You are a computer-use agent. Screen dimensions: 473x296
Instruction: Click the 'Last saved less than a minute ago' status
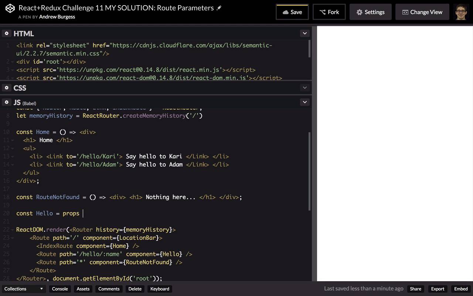[x=364, y=289]
